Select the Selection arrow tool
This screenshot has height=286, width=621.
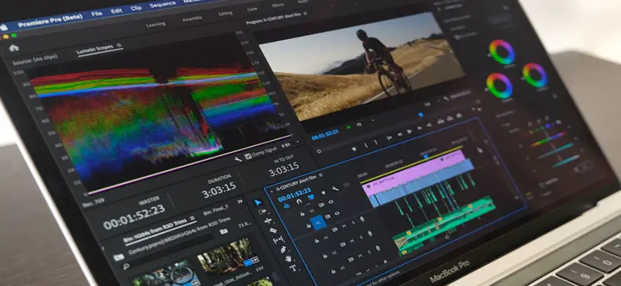258,203
